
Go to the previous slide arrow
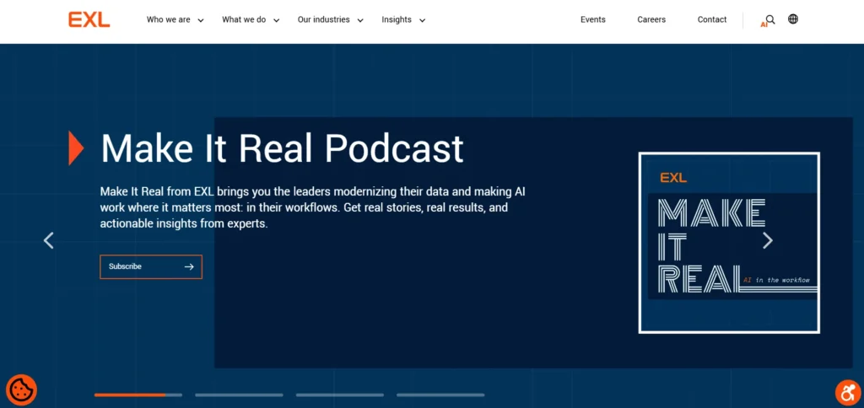click(48, 240)
